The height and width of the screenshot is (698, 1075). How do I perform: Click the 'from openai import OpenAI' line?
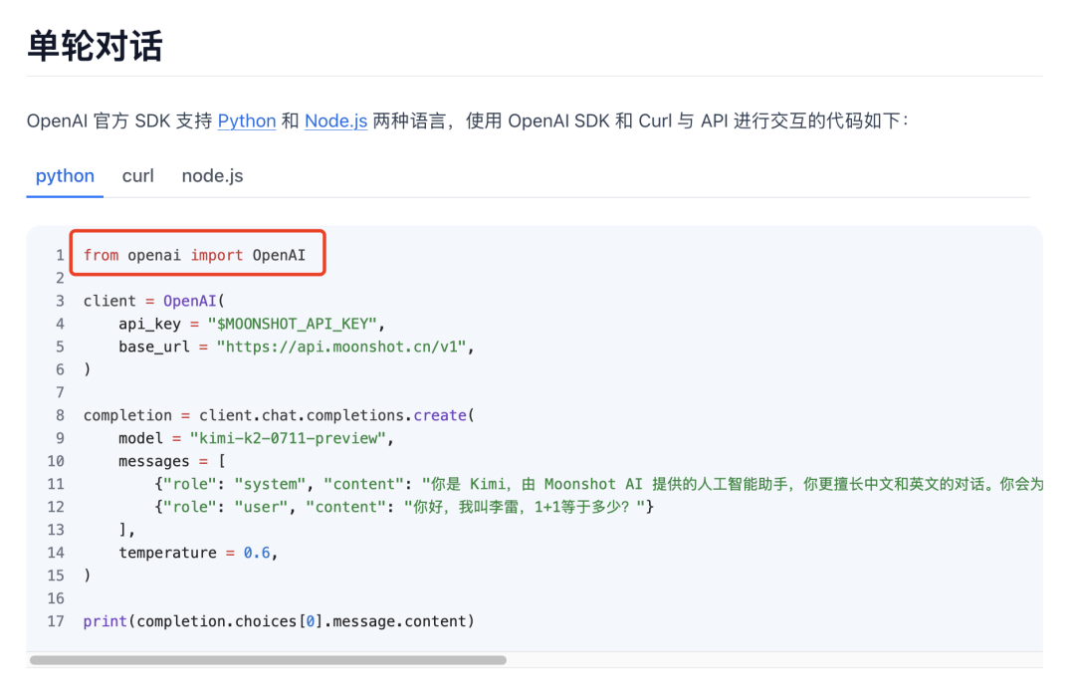coord(195,255)
